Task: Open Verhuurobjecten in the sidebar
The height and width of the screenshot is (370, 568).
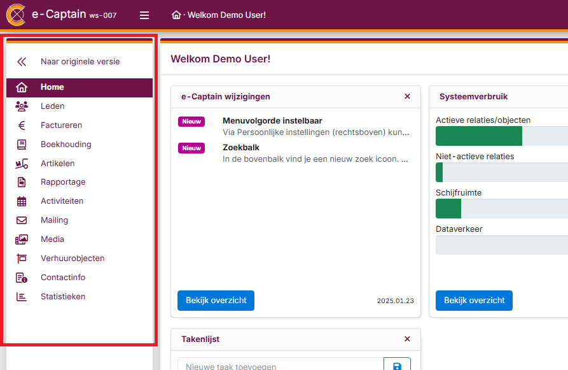Action: click(x=73, y=259)
